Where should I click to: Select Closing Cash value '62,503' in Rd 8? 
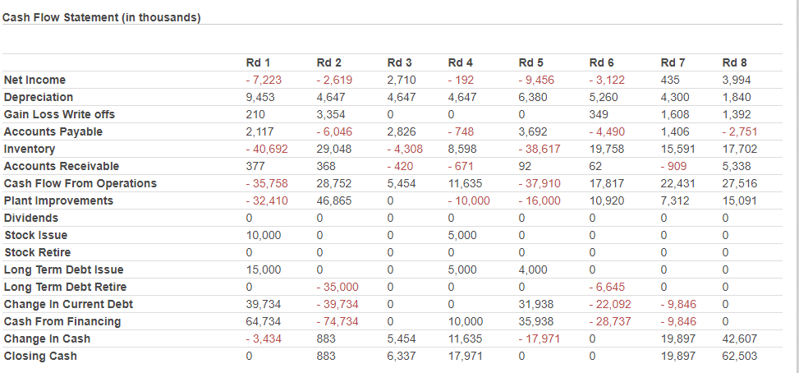click(740, 357)
